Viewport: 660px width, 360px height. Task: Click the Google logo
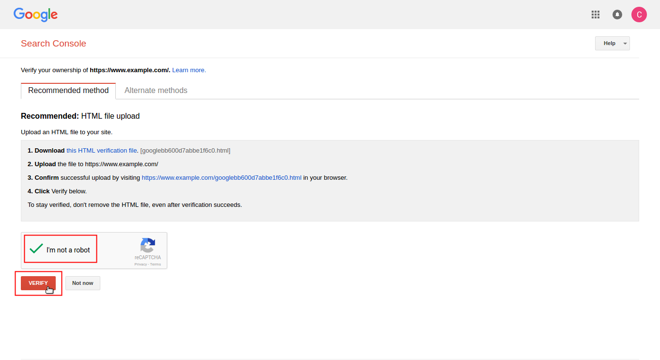[x=36, y=15]
